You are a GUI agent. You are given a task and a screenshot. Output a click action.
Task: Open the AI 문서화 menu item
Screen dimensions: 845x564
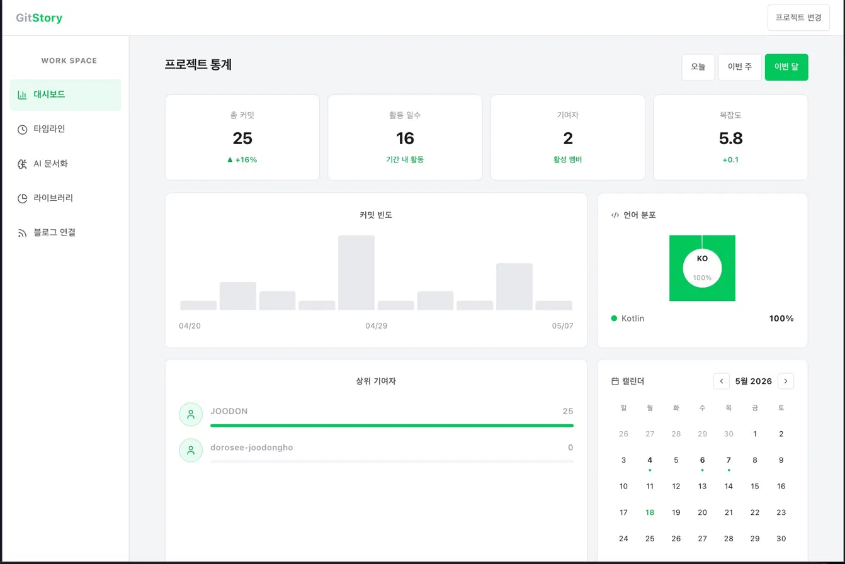click(x=65, y=164)
